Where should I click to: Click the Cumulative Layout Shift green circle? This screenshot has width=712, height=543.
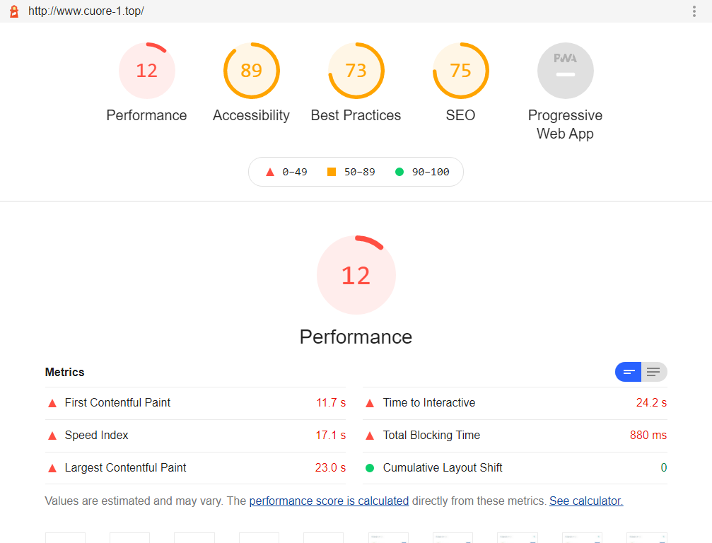(x=369, y=468)
